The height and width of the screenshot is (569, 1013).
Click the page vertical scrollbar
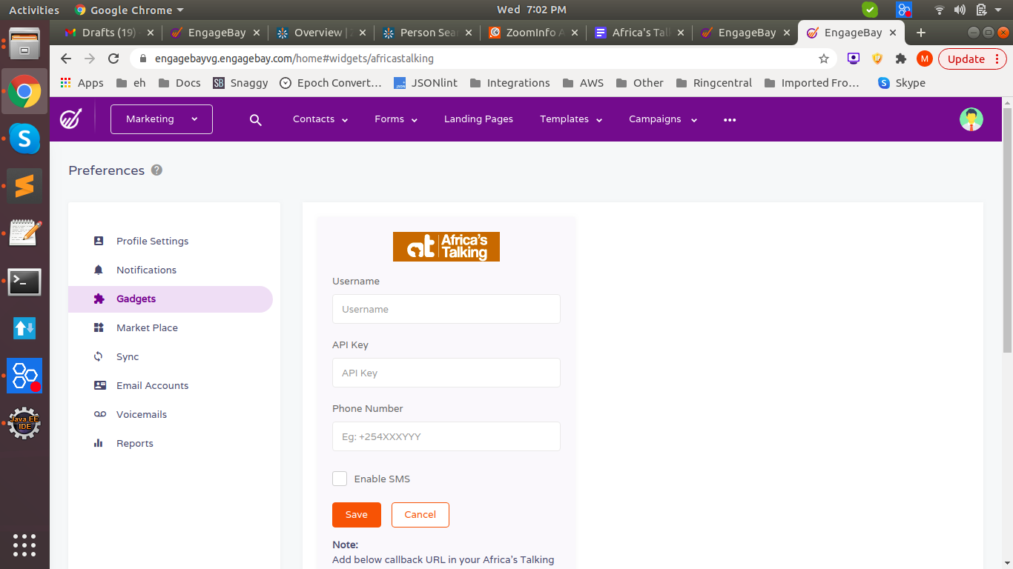1007,230
